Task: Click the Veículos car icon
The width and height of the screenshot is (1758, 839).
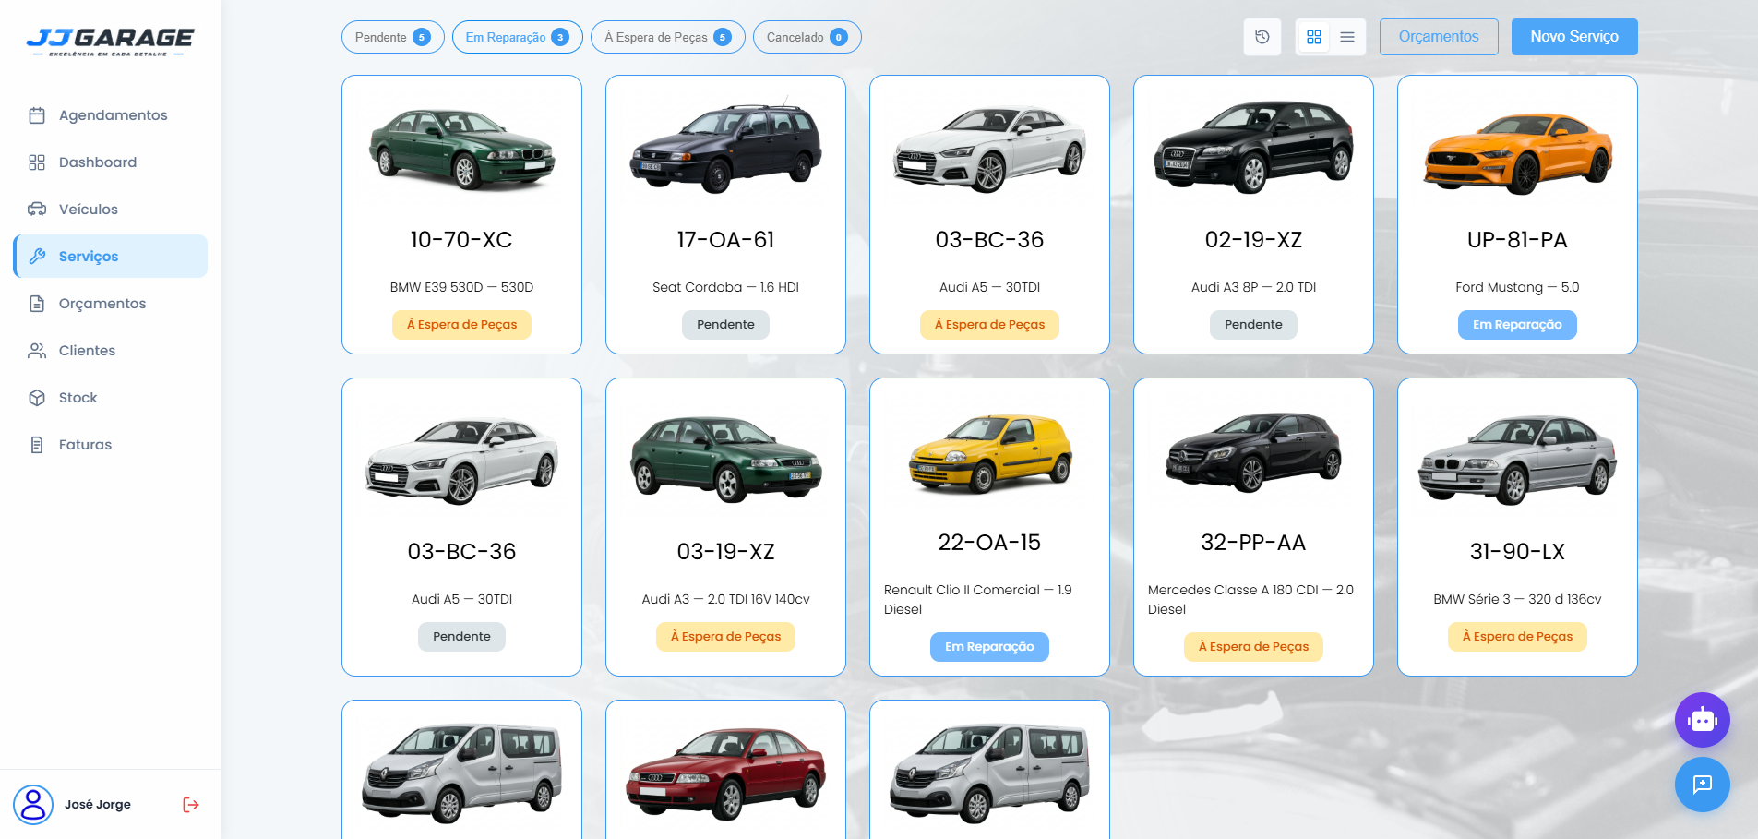Action: [x=37, y=210]
